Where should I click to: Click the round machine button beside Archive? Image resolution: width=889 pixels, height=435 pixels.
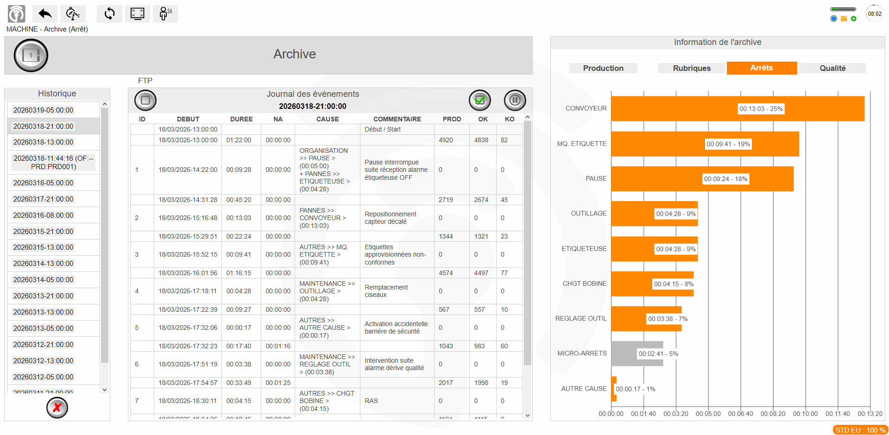[x=31, y=55]
